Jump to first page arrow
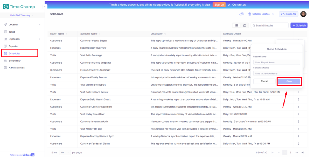Viewport: 309px width, 159px height. [x=273, y=152]
